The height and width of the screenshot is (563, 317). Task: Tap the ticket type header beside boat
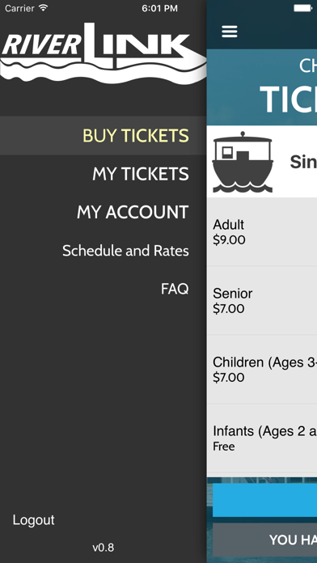tap(303, 162)
